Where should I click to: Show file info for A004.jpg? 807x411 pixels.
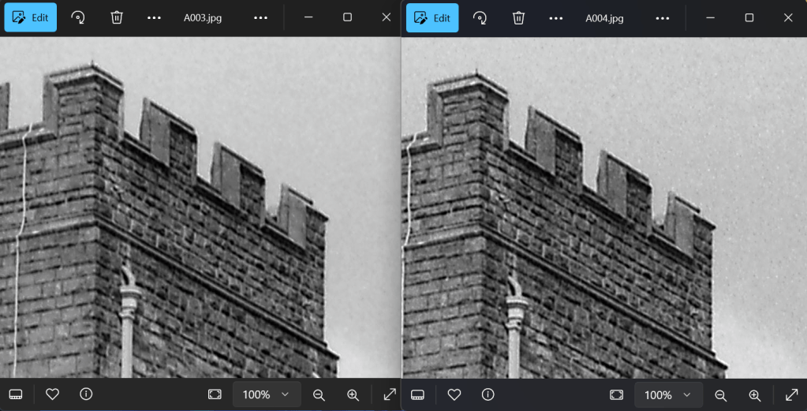tap(488, 394)
